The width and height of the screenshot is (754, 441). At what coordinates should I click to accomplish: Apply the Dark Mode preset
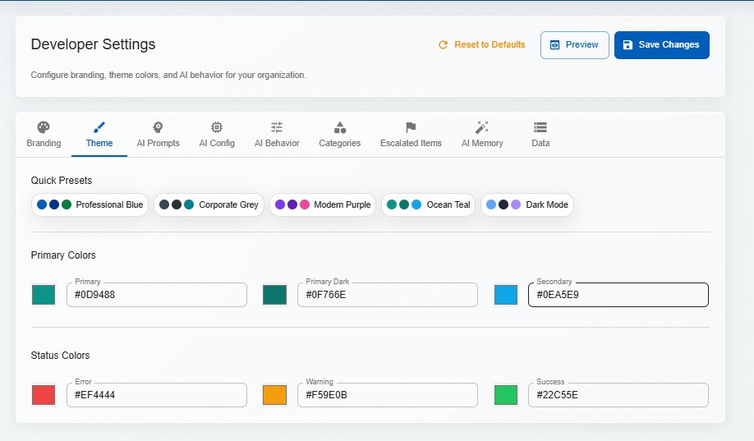pyautogui.click(x=527, y=204)
